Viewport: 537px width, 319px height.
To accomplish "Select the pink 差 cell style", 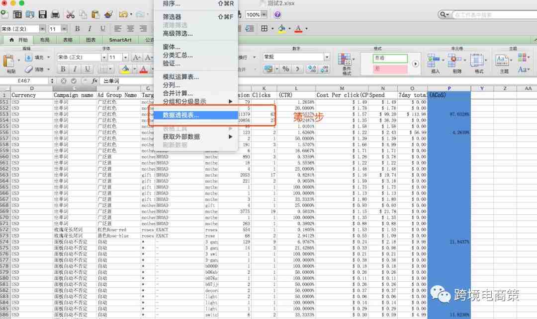I will (390, 68).
